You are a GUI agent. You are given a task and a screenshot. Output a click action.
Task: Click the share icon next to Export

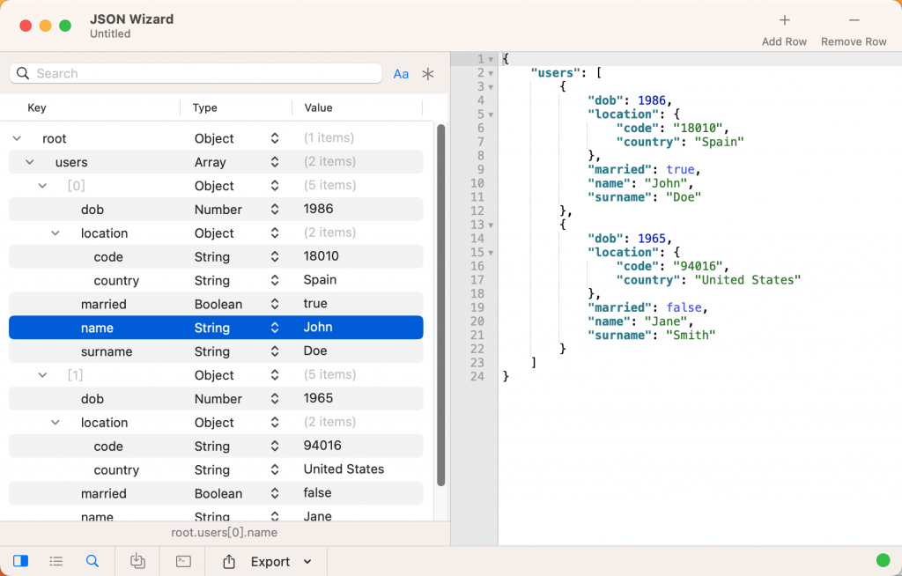(231, 561)
